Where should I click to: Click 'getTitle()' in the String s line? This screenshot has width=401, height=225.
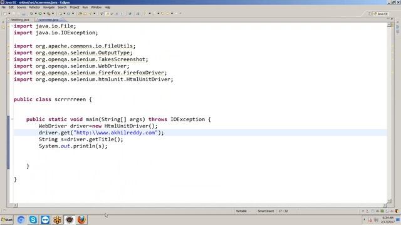pos(105,139)
